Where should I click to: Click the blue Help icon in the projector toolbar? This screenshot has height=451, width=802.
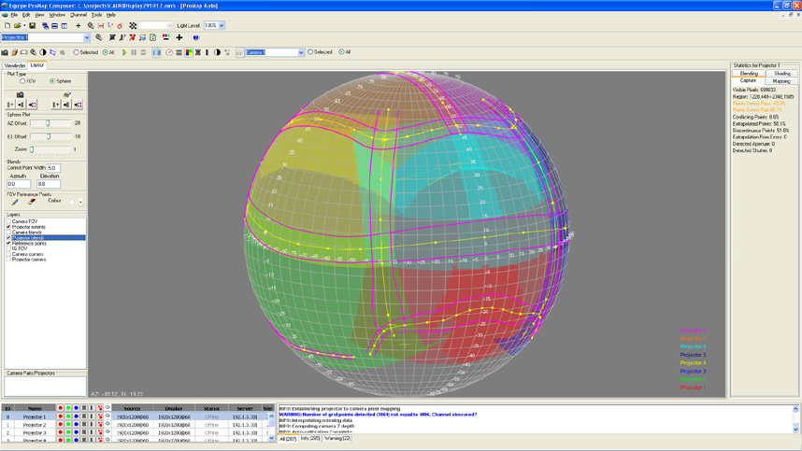pyautogui.click(x=195, y=38)
